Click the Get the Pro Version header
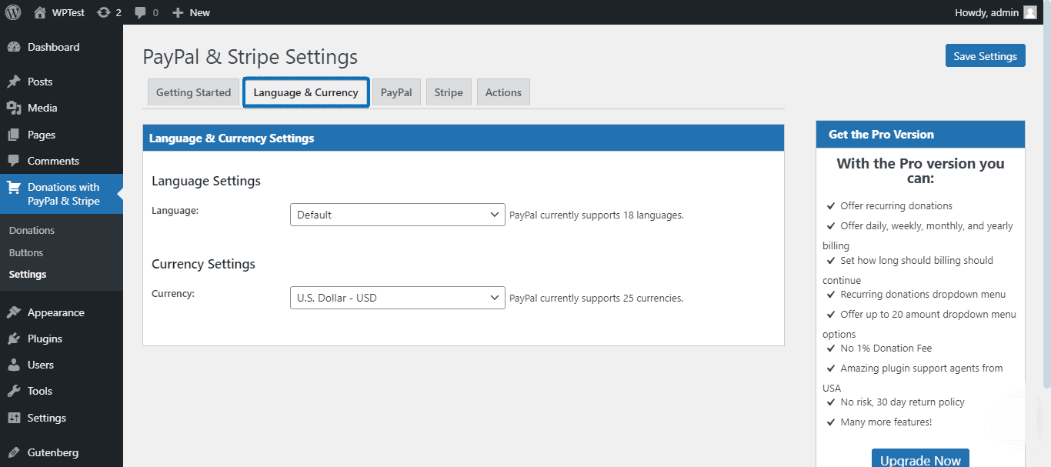 pos(920,134)
